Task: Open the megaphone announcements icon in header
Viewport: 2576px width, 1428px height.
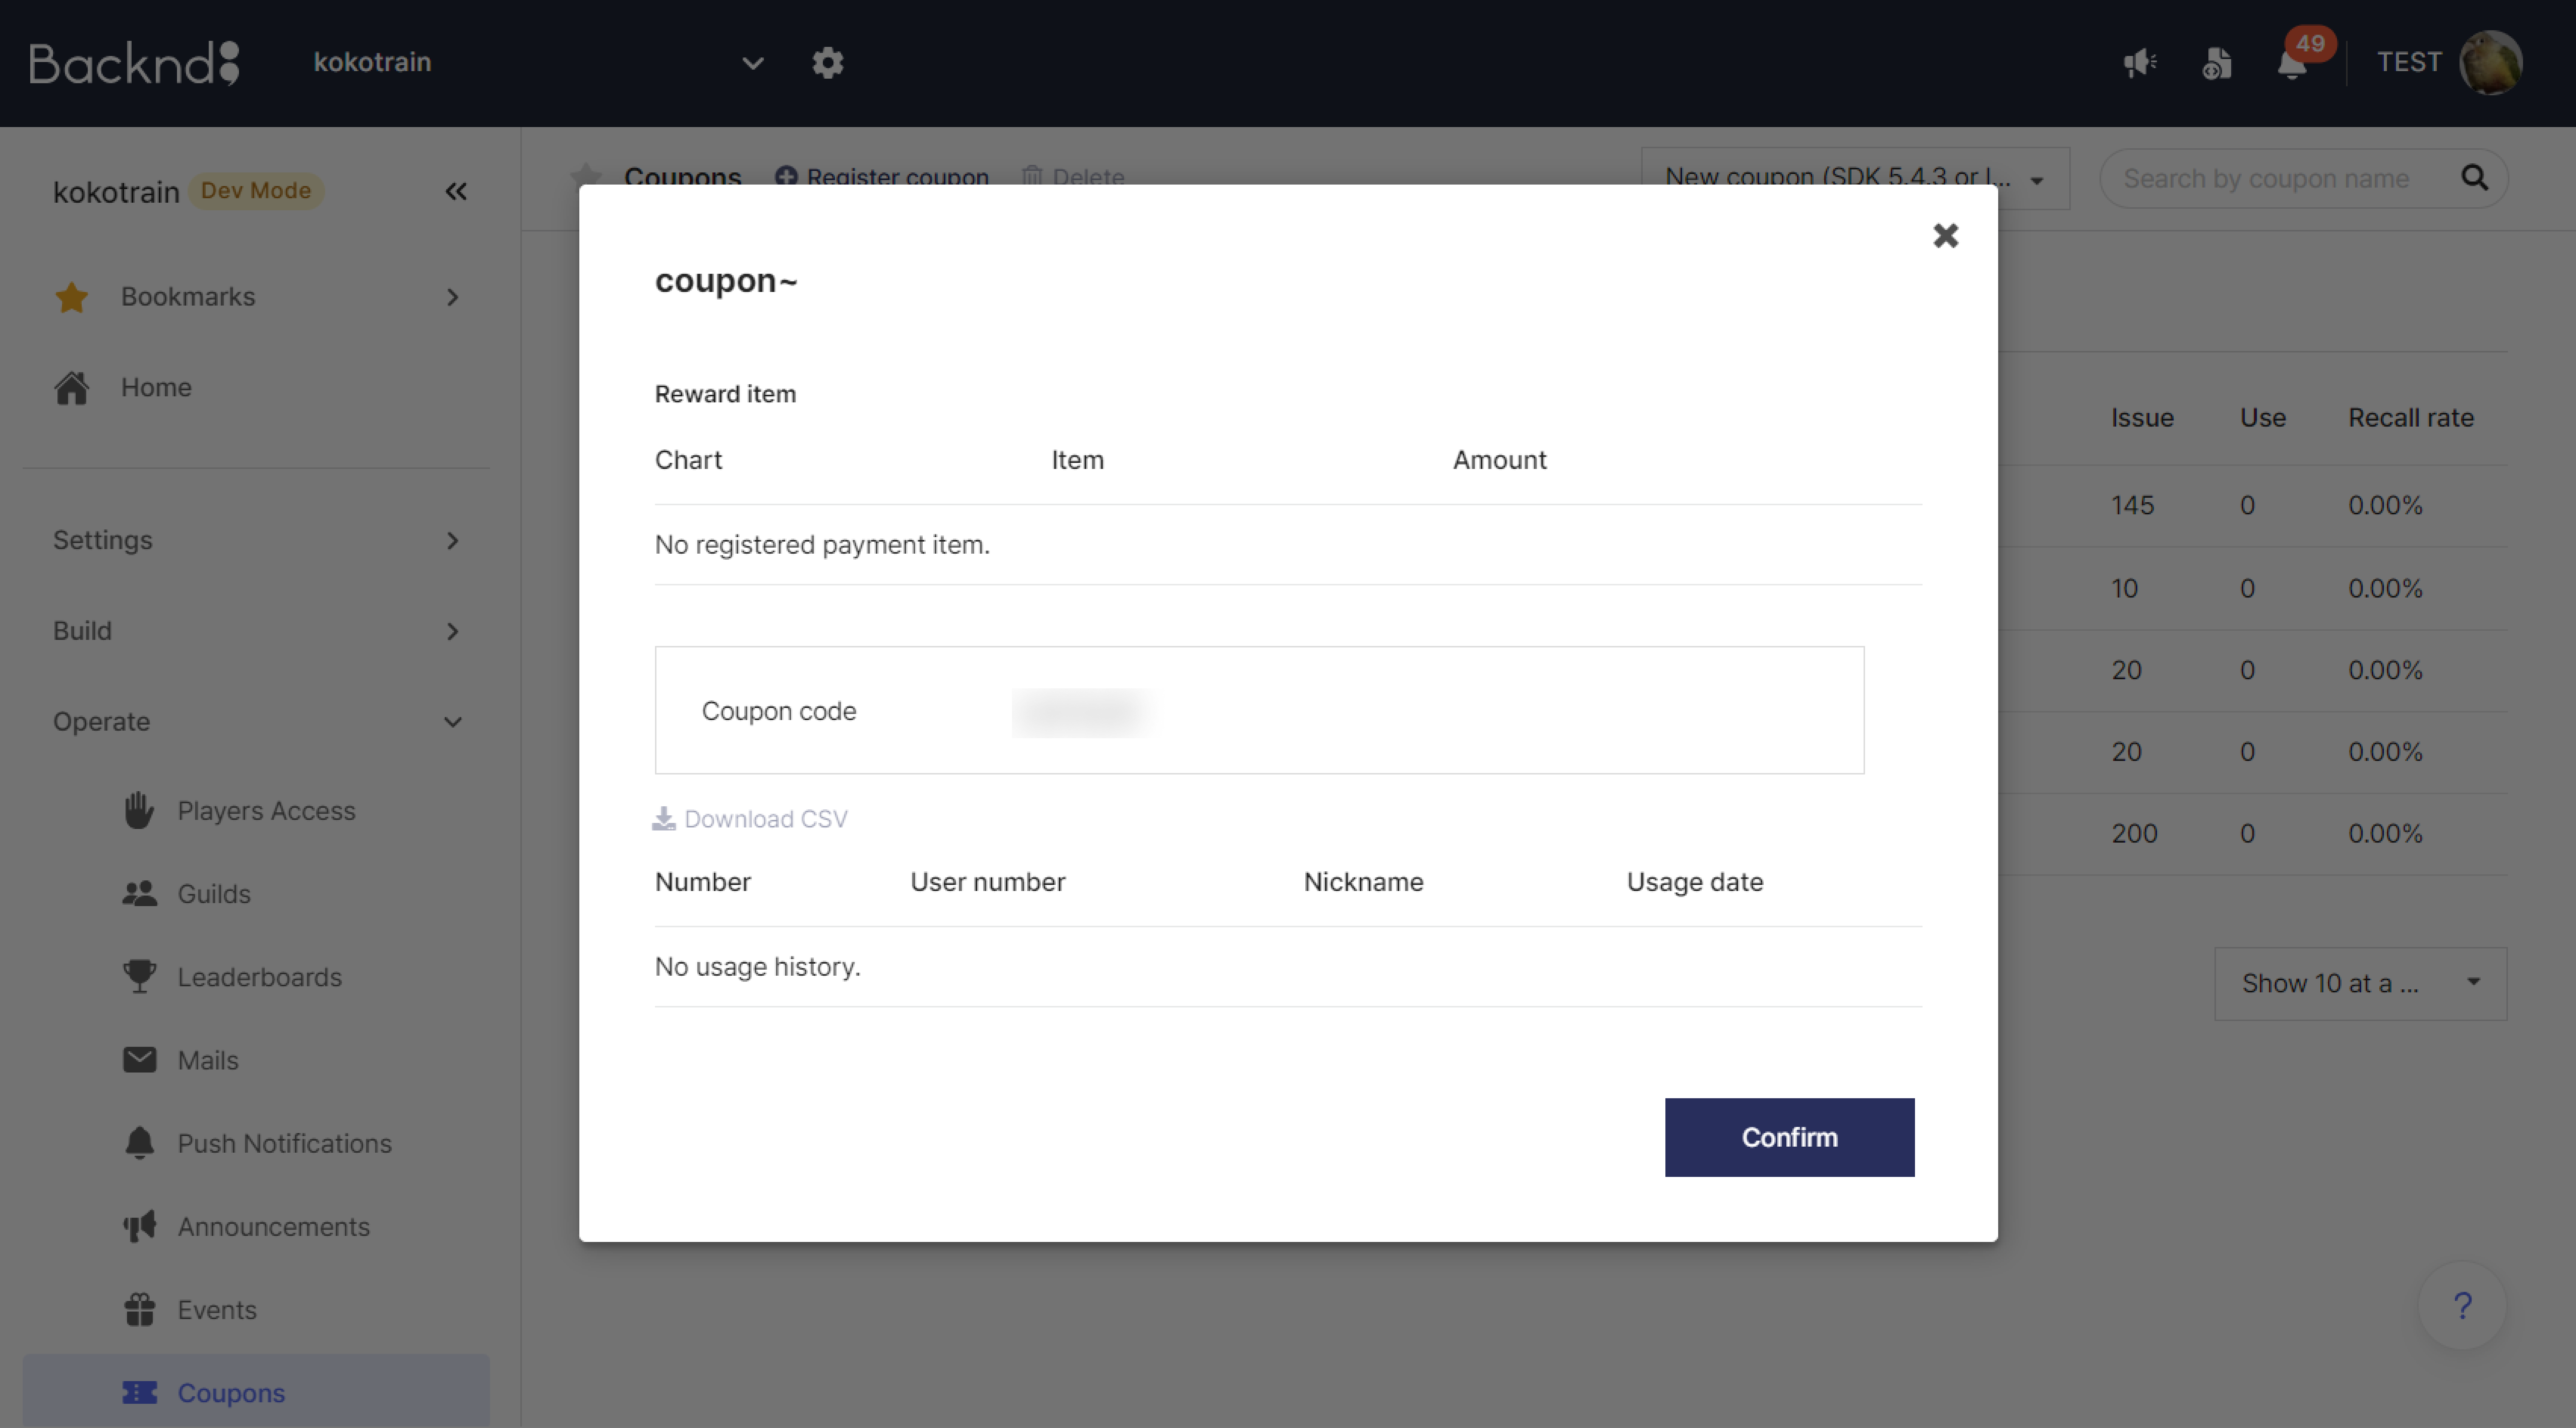Action: (x=2140, y=63)
